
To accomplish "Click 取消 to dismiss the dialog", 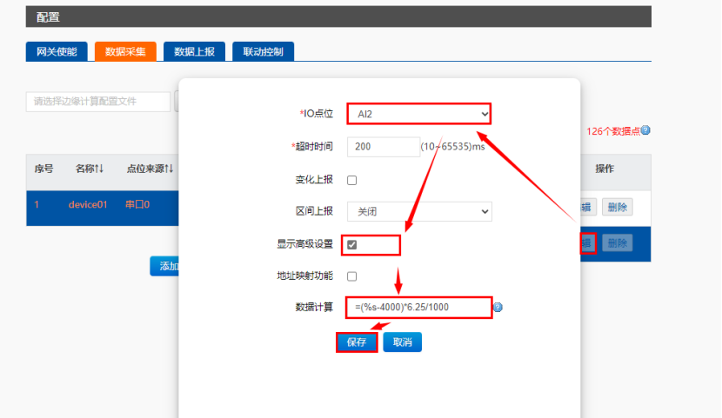I will coord(402,342).
